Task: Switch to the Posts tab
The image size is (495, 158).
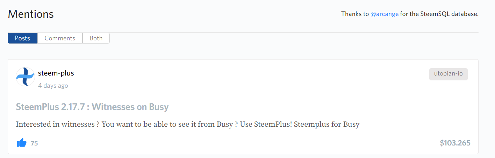Action: pos(22,38)
